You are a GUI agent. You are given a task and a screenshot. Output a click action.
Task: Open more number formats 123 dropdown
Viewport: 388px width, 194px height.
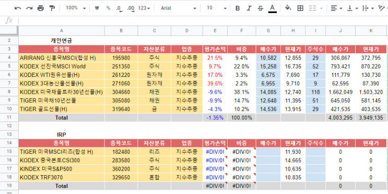pyautogui.click(x=144, y=8)
